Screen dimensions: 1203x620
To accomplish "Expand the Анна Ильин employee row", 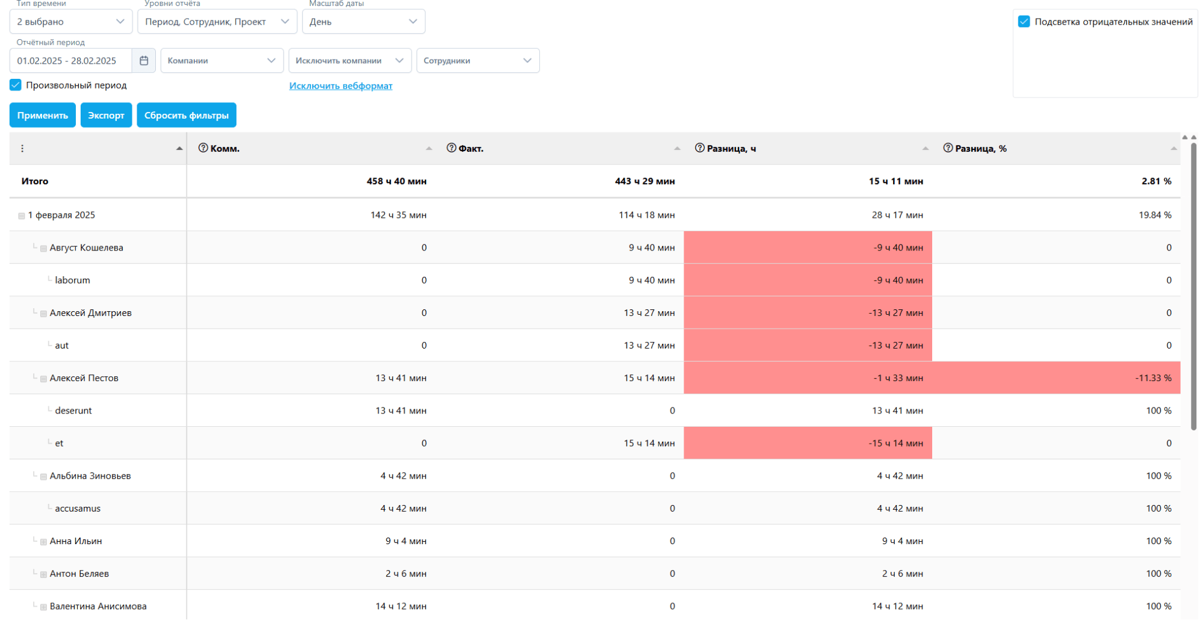I will pyautogui.click(x=43, y=542).
